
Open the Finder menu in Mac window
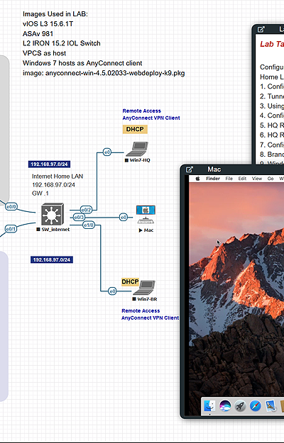(x=213, y=179)
